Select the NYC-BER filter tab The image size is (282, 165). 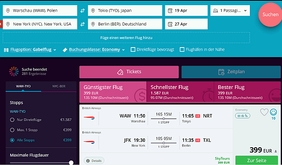pyautogui.click(x=59, y=86)
